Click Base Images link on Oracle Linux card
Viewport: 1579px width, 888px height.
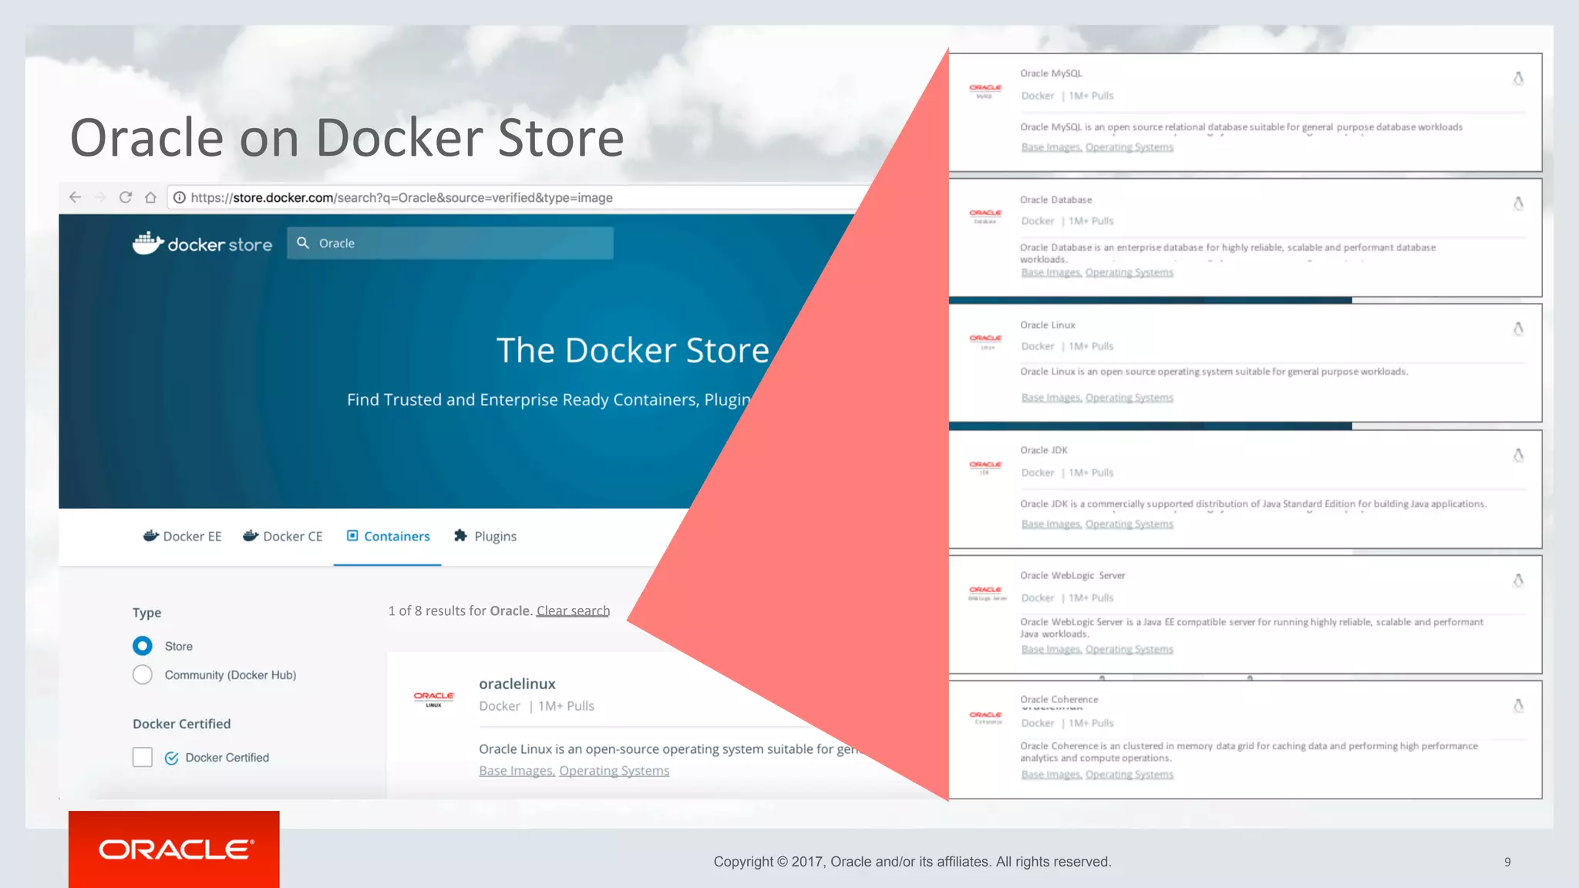[x=1052, y=398]
